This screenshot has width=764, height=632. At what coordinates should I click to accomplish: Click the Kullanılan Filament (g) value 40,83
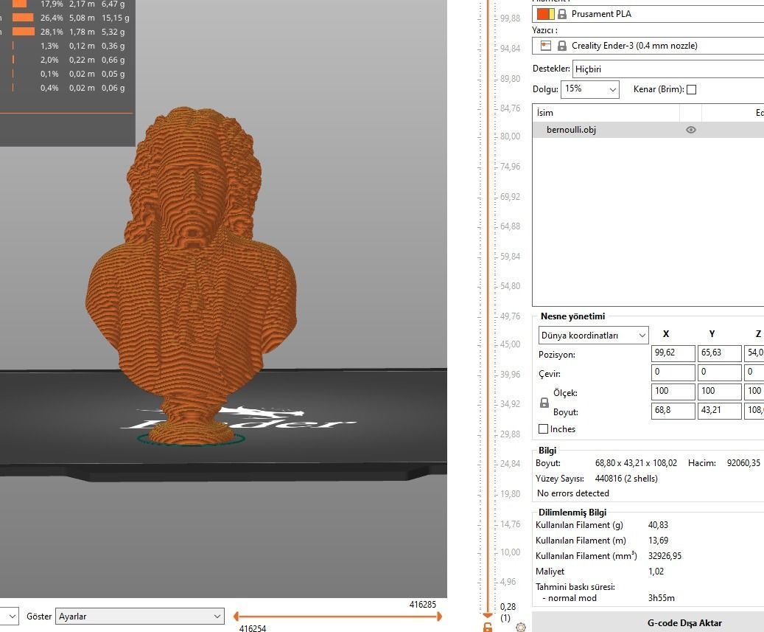[x=658, y=525]
